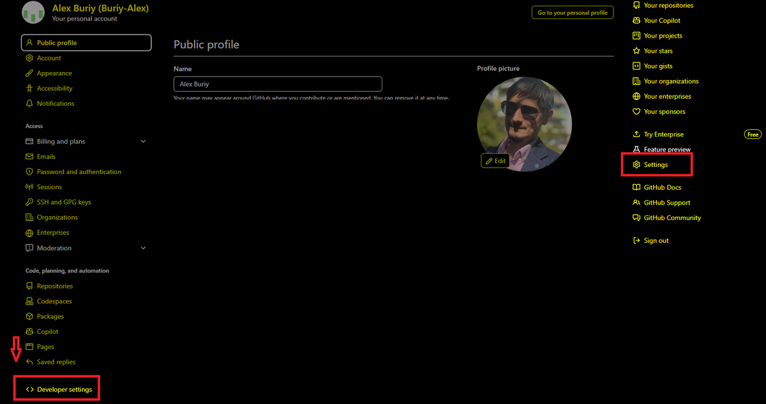Open Public profile settings page
The height and width of the screenshot is (404, 766).
(x=86, y=43)
